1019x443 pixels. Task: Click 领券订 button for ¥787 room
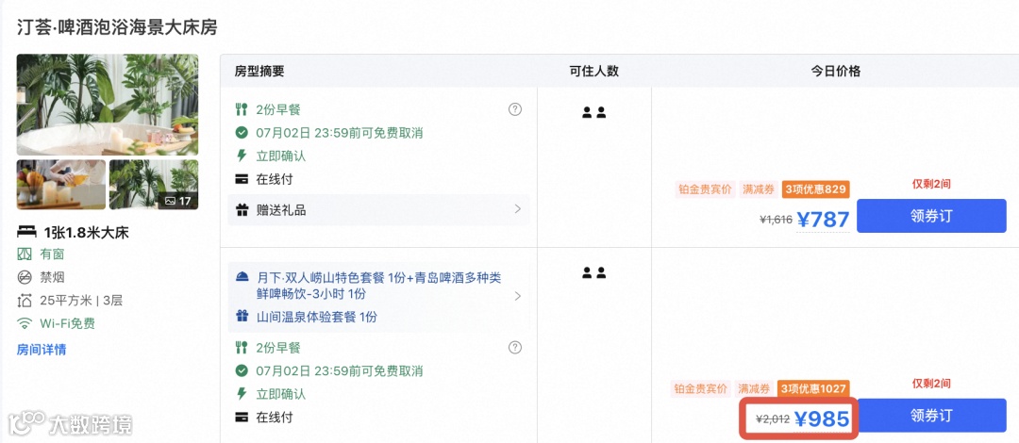pos(931,216)
